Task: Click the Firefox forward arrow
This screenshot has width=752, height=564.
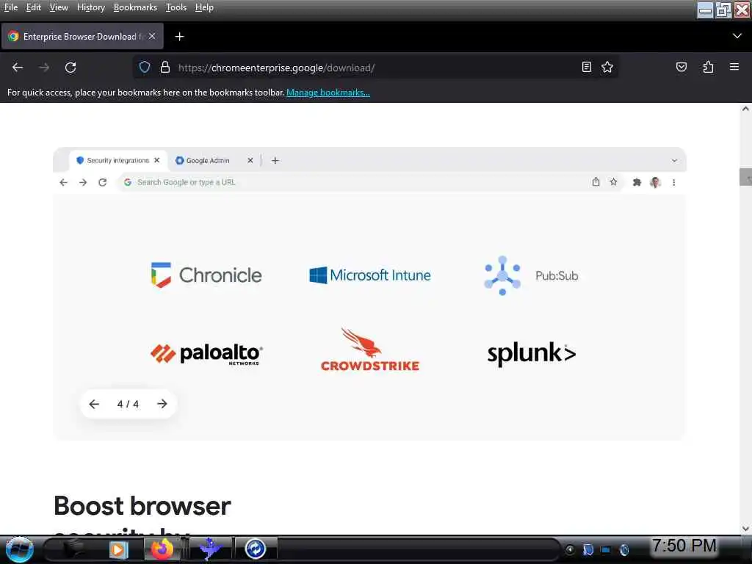Action: tap(44, 68)
